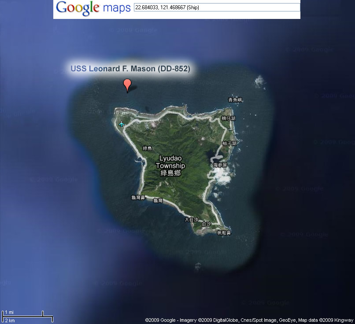This screenshot has height=324, width=355.
Task: Click the 大白沙 beach label
Action: [192, 220]
